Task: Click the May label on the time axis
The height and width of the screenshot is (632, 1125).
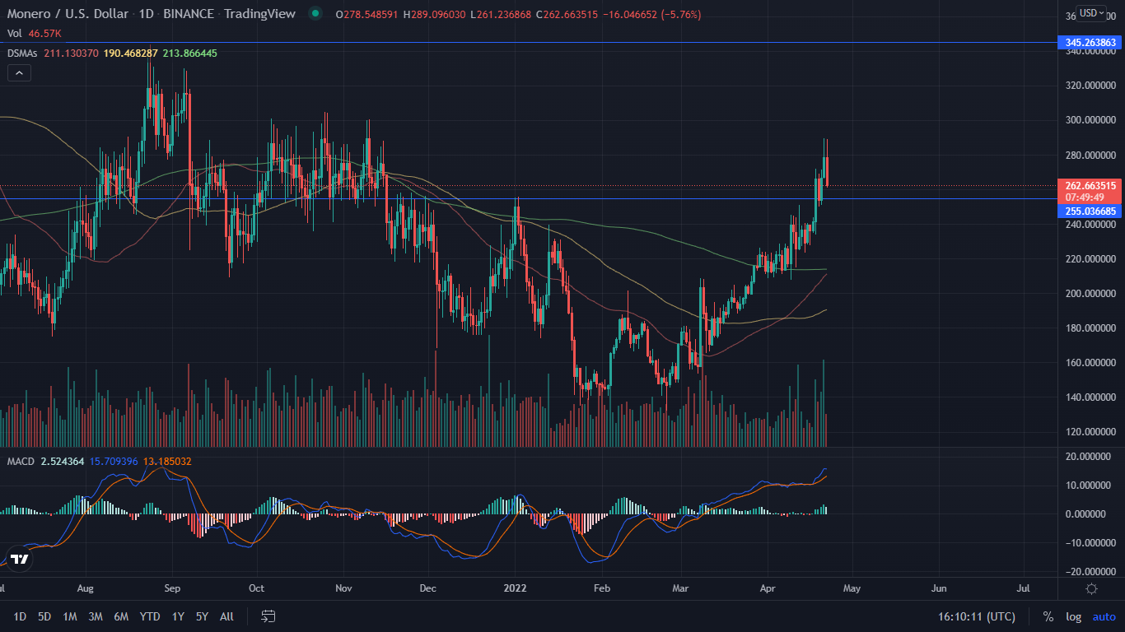Action: pyautogui.click(x=852, y=588)
